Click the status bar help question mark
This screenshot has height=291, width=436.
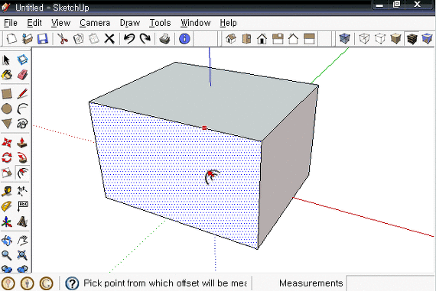(72, 283)
